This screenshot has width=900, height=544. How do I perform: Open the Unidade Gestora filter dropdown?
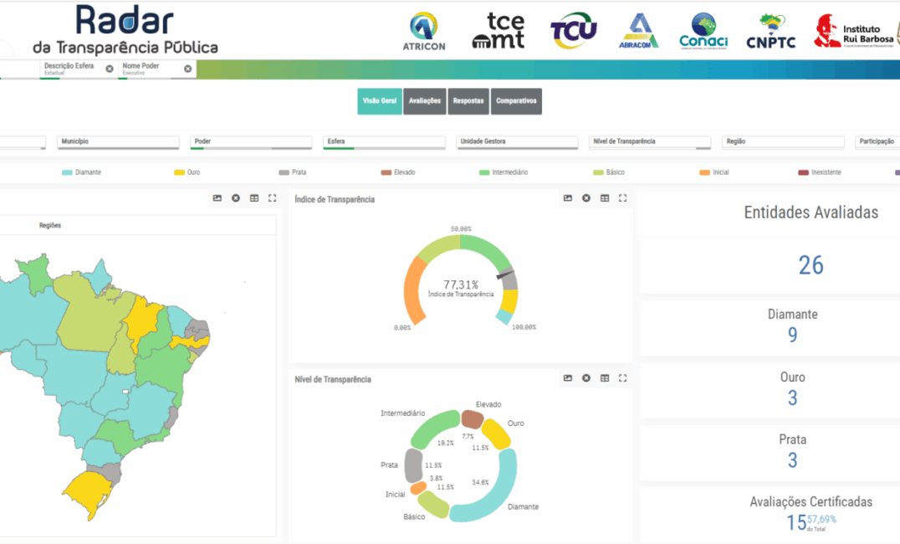(x=518, y=142)
